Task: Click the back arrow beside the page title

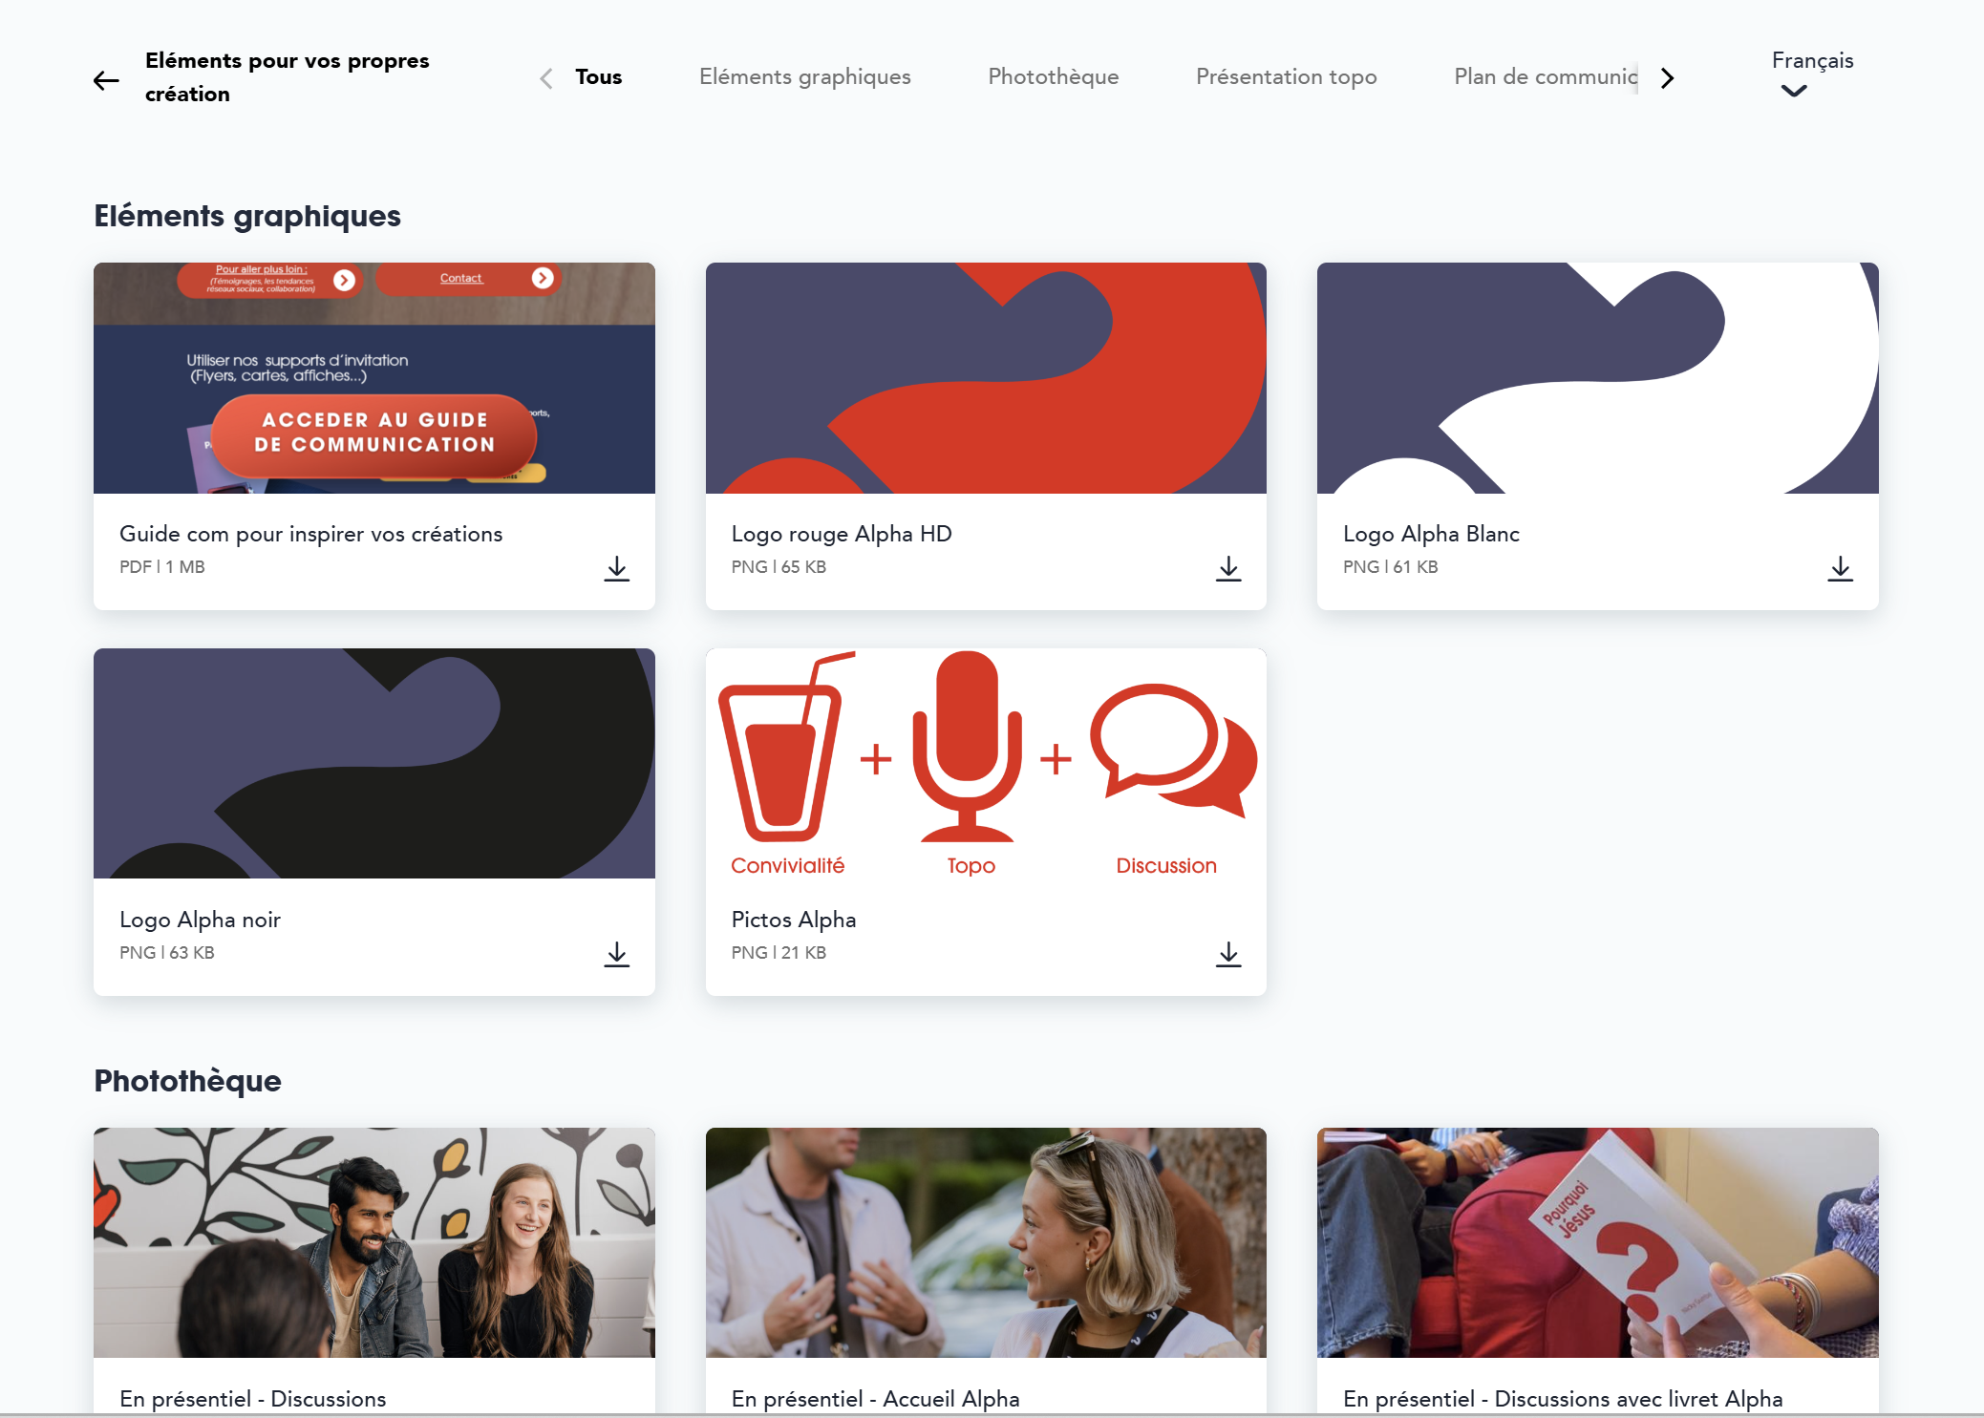Action: point(106,80)
